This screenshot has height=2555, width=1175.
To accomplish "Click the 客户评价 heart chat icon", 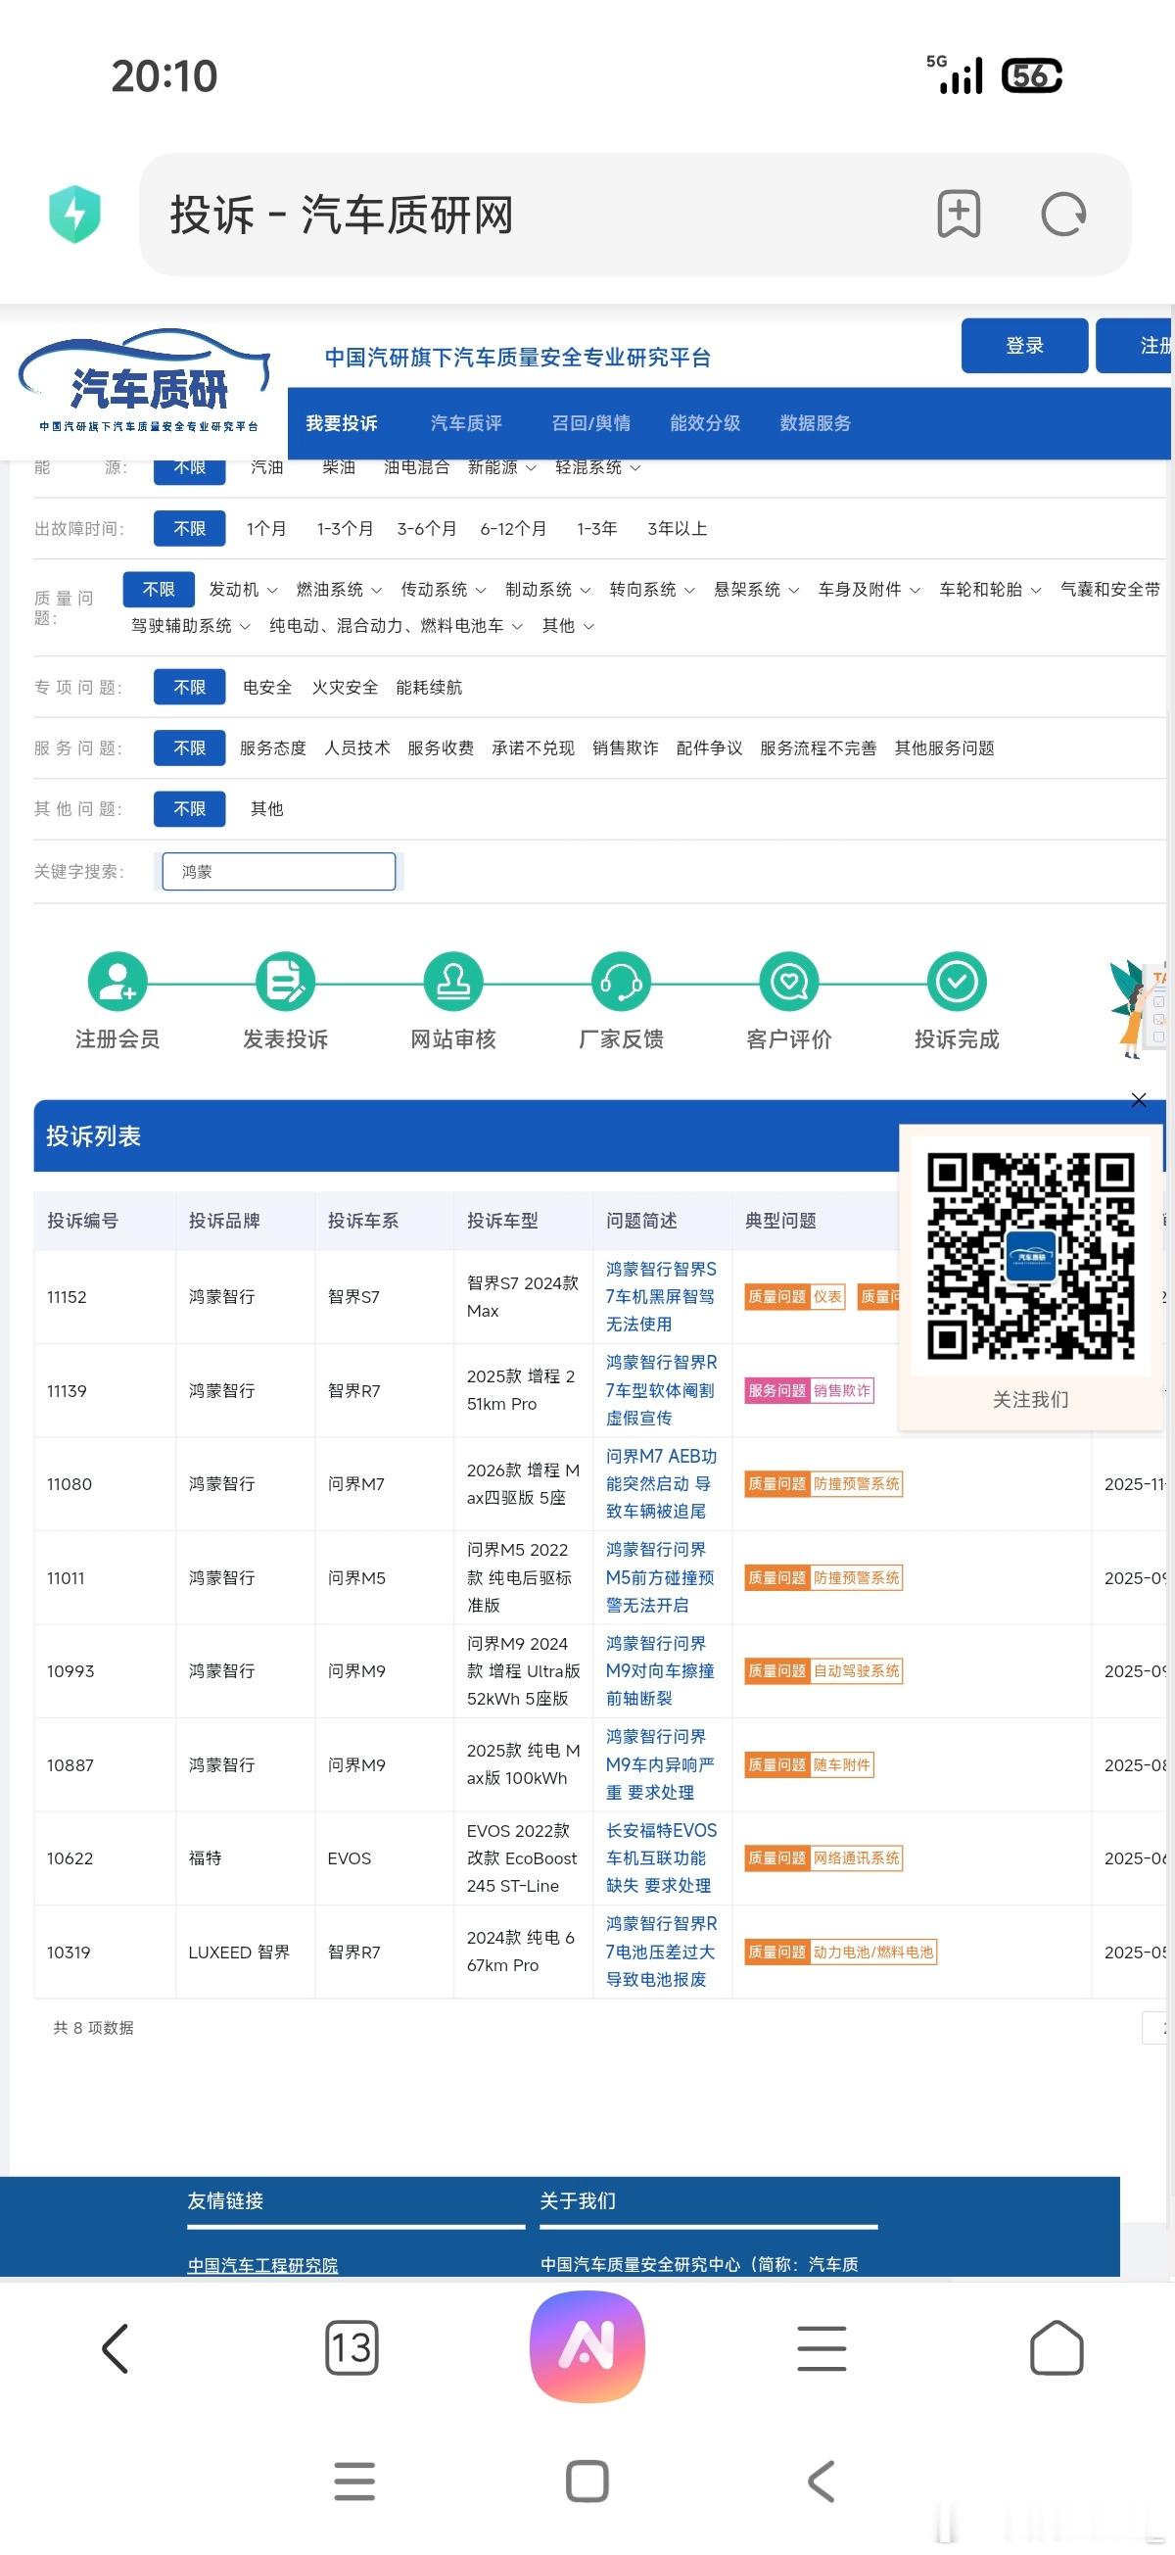I will (x=789, y=982).
